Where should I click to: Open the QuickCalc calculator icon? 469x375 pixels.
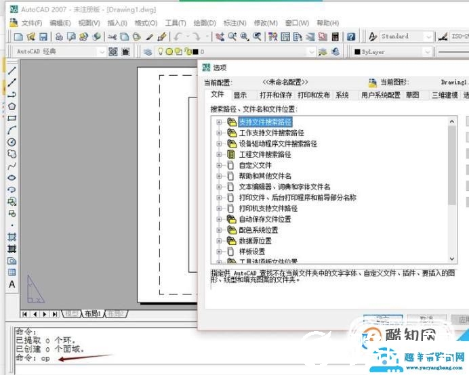tap(335, 37)
